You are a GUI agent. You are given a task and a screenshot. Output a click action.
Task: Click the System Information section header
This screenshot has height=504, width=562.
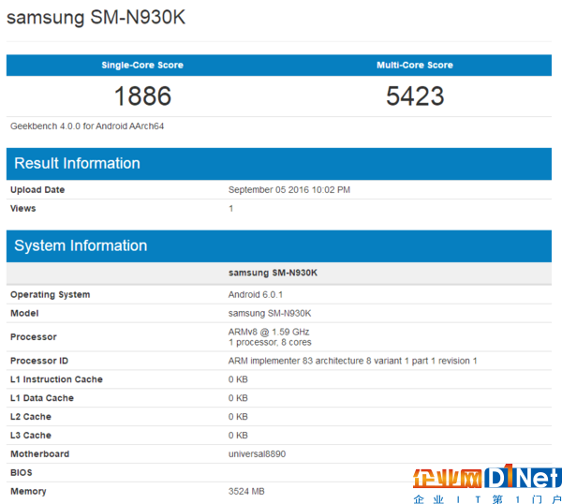[x=279, y=245]
